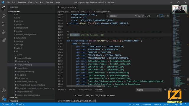The image size is (189, 106).
Task: Click the win32 breadcrumb segment
Action: (x=84, y=12)
